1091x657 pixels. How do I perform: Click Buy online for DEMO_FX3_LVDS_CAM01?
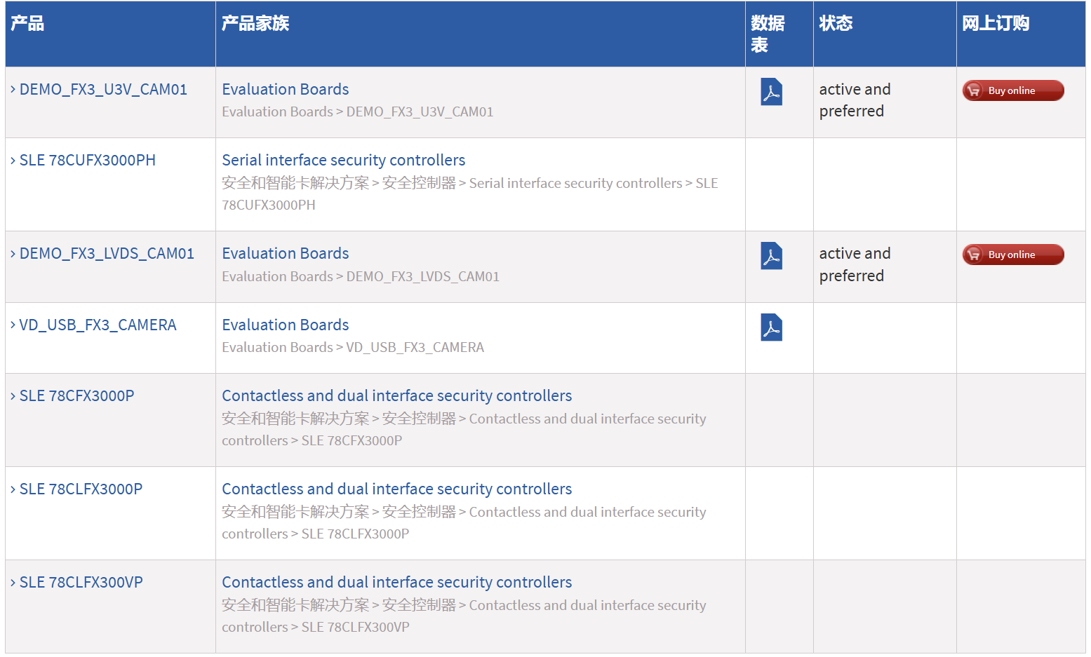(1012, 254)
